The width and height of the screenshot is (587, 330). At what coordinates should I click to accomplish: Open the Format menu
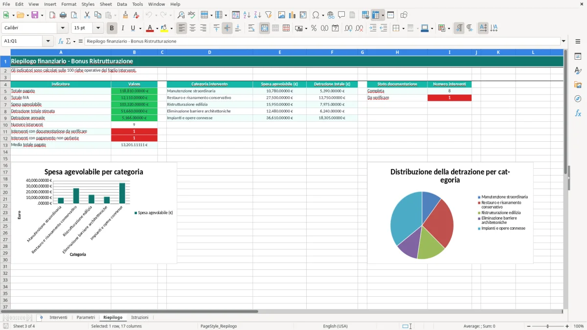tap(68, 4)
